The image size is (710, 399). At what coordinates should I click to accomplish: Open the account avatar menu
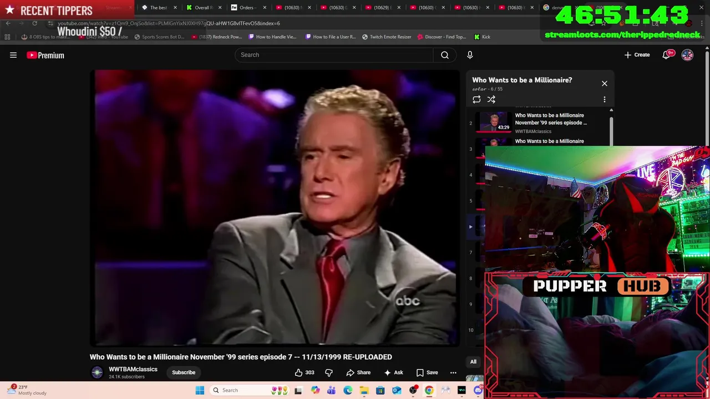pyautogui.click(x=687, y=55)
